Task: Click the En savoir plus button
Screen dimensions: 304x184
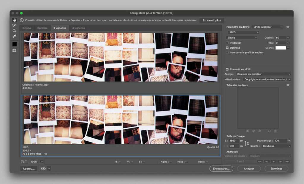Action: (x=212, y=20)
